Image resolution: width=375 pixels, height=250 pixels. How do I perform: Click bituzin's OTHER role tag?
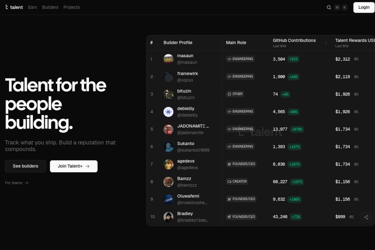click(235, 94)
